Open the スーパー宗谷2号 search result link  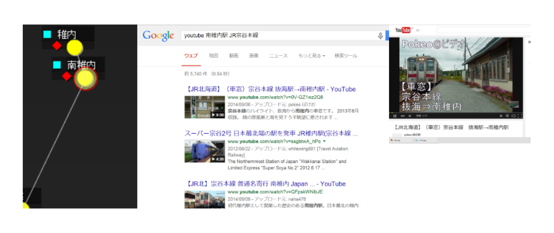click(x=271, y=134)
